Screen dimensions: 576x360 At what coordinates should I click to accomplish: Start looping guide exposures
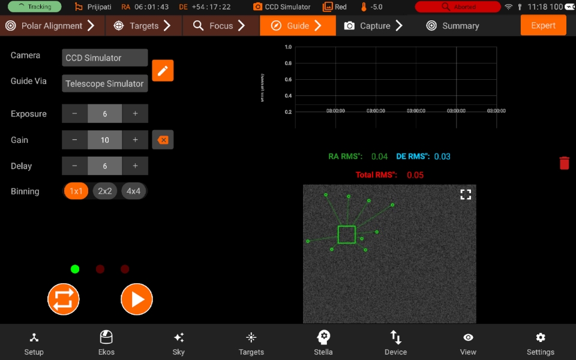[64, 299]
